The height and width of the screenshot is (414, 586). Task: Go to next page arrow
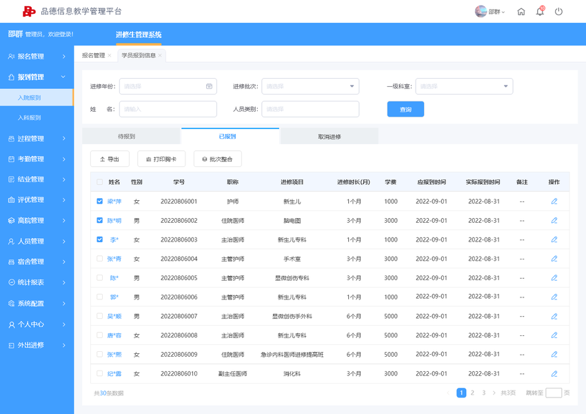pos(494,393)
